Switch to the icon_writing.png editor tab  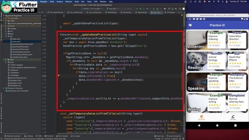click(x=95, y=12)
